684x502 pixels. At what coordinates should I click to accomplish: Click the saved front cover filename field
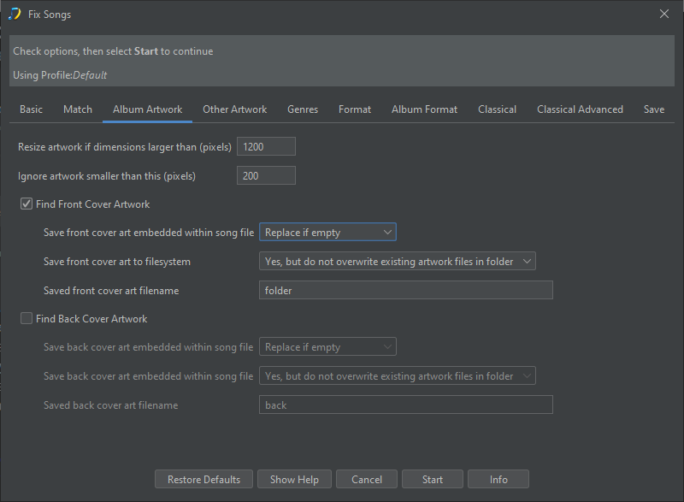click(x=405, y=291)
